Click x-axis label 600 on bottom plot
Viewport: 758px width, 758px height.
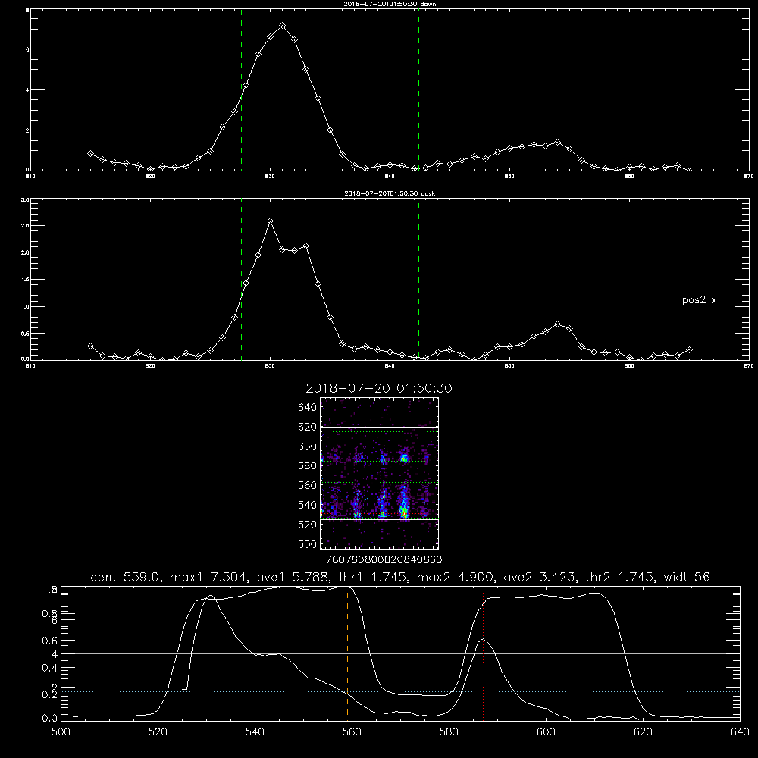(546, 732)
